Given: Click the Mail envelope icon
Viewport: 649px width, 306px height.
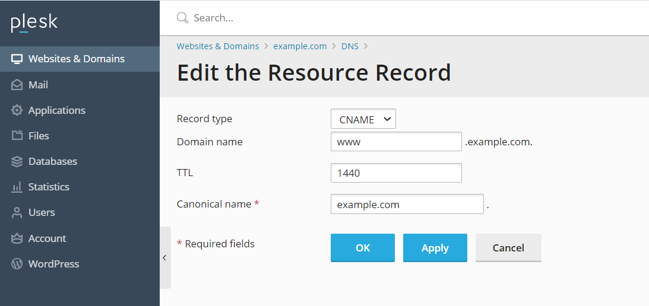Looking at the screenshot, I should 17,85.
